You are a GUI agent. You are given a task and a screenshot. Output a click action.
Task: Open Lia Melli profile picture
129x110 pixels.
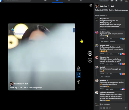click(97, 67)
